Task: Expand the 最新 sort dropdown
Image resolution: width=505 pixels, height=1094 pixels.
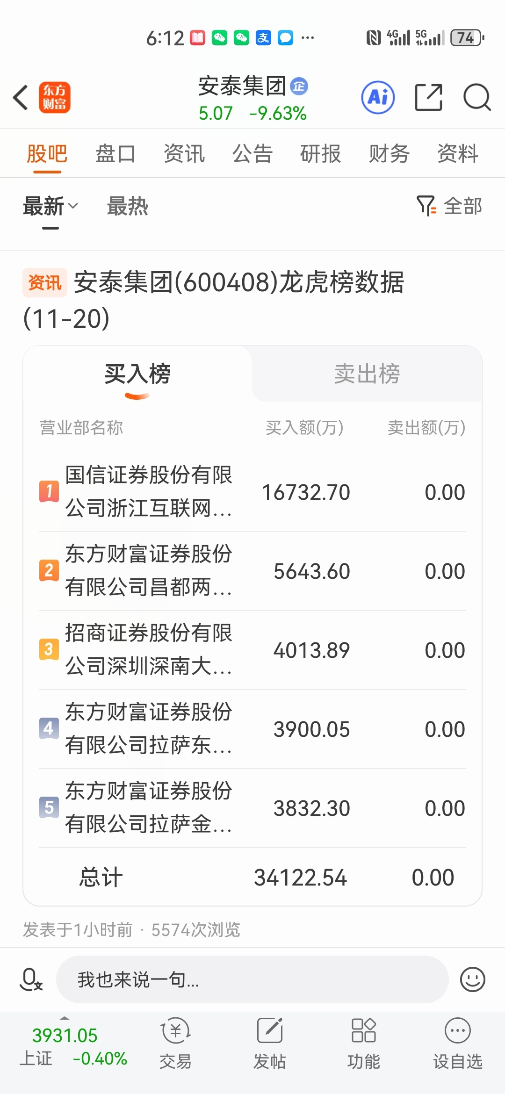Action: tap(50, 206)
